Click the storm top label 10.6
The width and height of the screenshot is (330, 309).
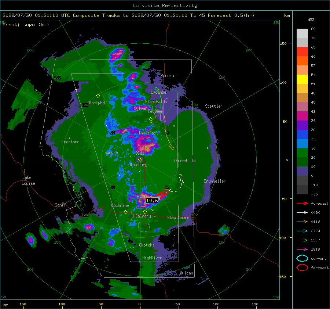click(152, 201)
